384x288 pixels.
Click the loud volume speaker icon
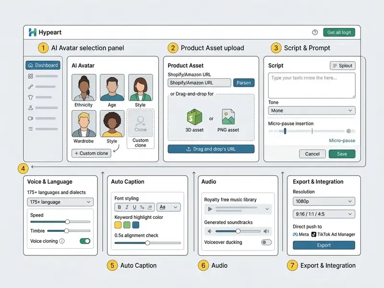[x=266, y=231]
